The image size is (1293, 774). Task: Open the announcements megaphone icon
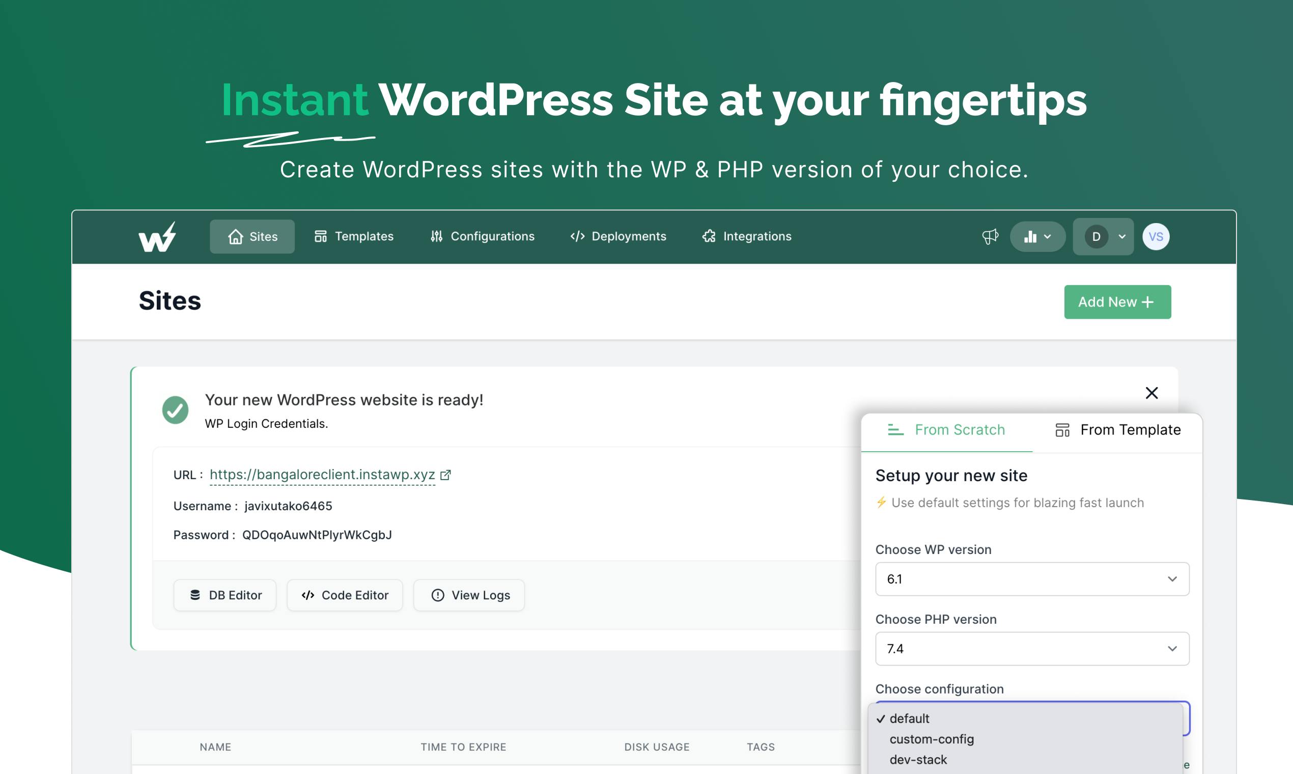tap(990, 237)
